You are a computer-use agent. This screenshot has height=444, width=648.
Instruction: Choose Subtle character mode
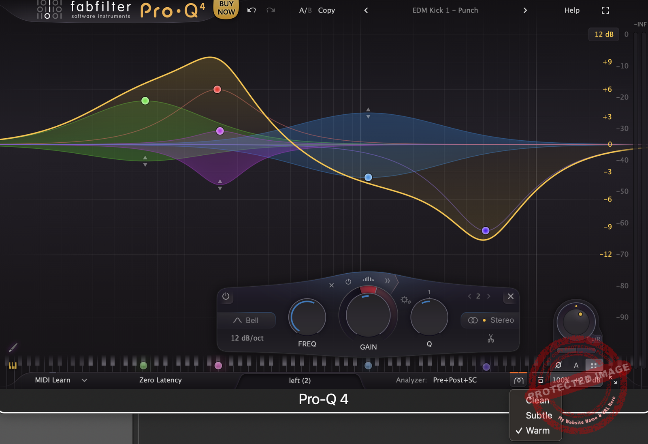539,415
